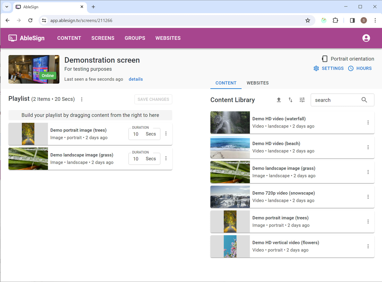Click the SETTINGS button
Viewport: 382px width, 282px height.
tap(329, 68)
